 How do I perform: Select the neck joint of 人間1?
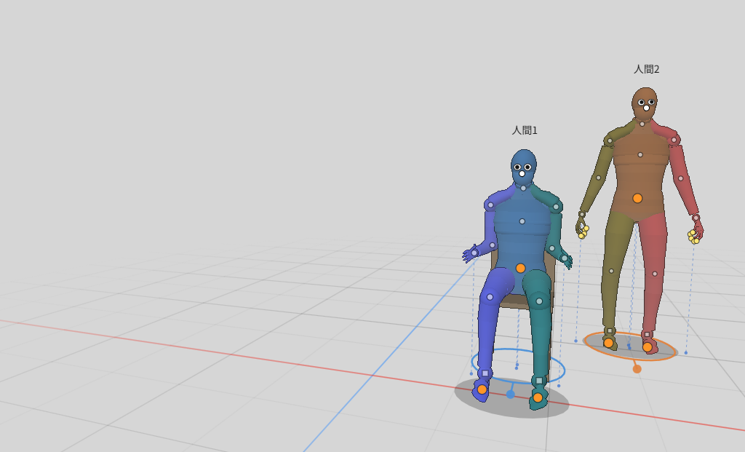[523, 189]
